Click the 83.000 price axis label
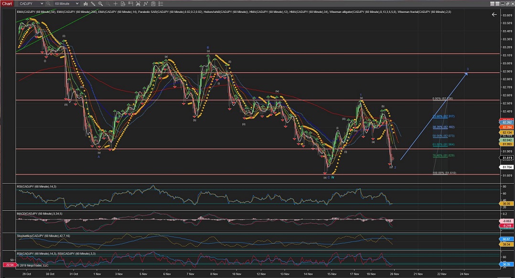The height and width of the screenshot is (278, 515). coord(507,63)
